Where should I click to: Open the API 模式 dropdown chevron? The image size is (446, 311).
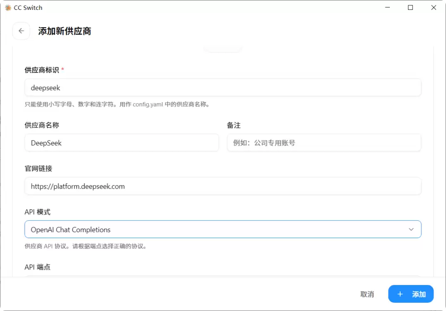point(411,229)
